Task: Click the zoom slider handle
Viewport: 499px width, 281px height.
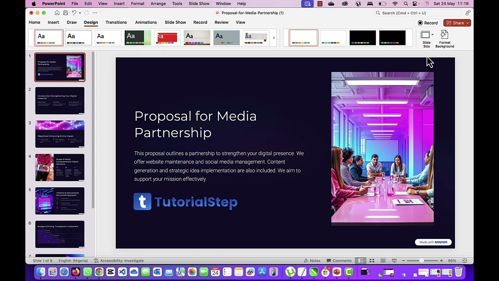Action: 421,261
